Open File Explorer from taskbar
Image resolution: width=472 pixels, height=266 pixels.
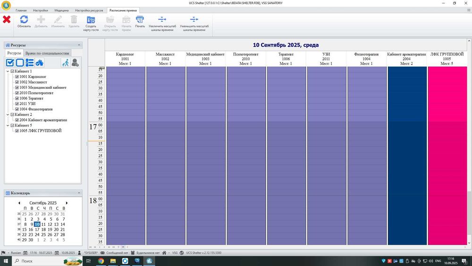pos(113,261)
